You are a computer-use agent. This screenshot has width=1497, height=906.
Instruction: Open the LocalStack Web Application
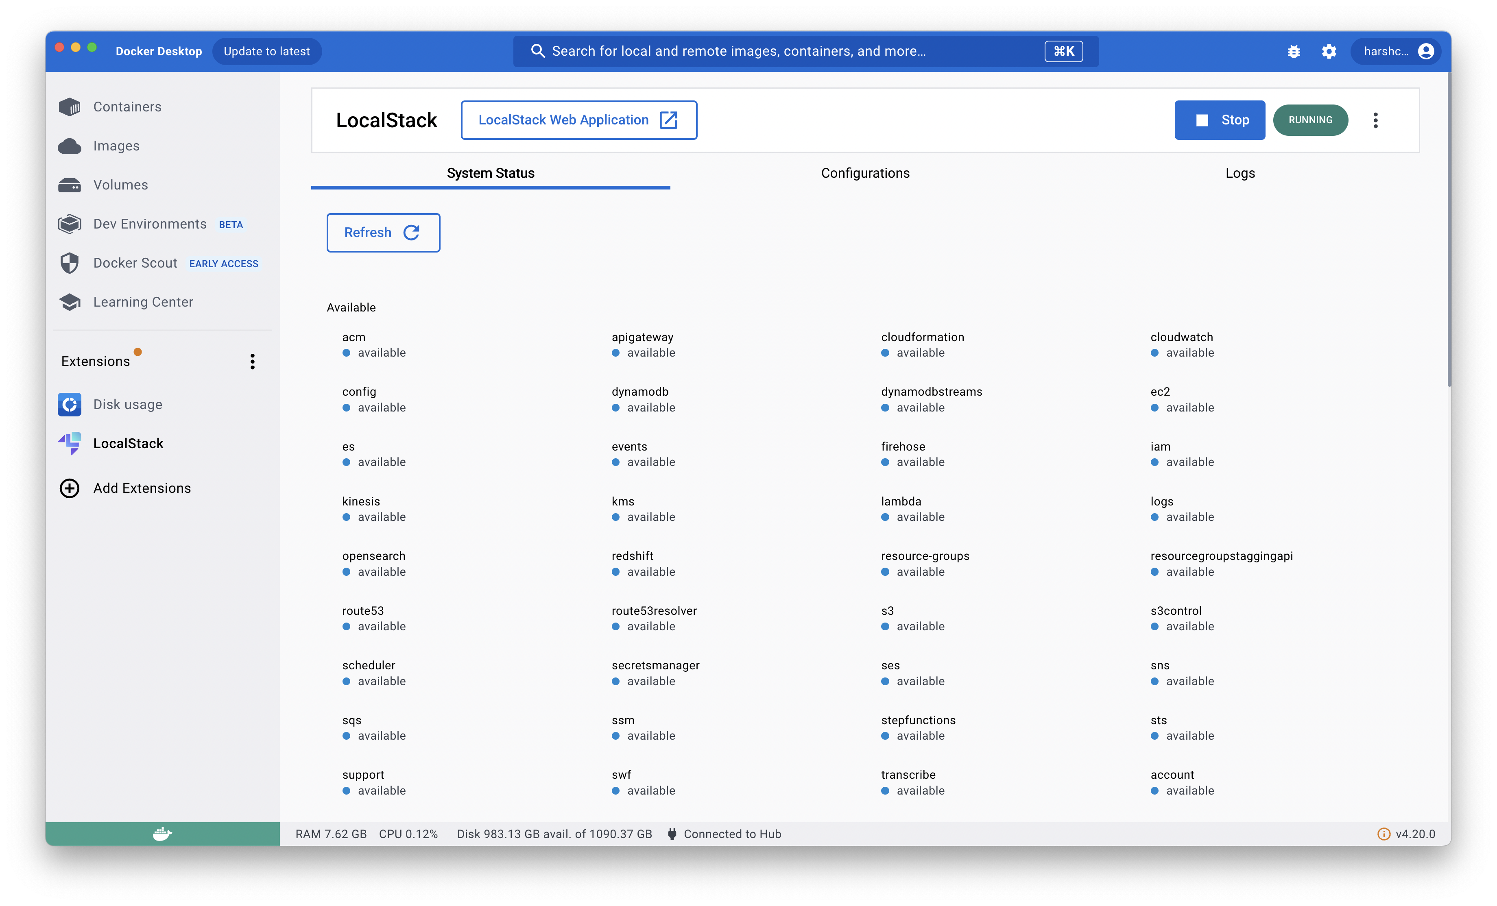[x=578, y=120]
